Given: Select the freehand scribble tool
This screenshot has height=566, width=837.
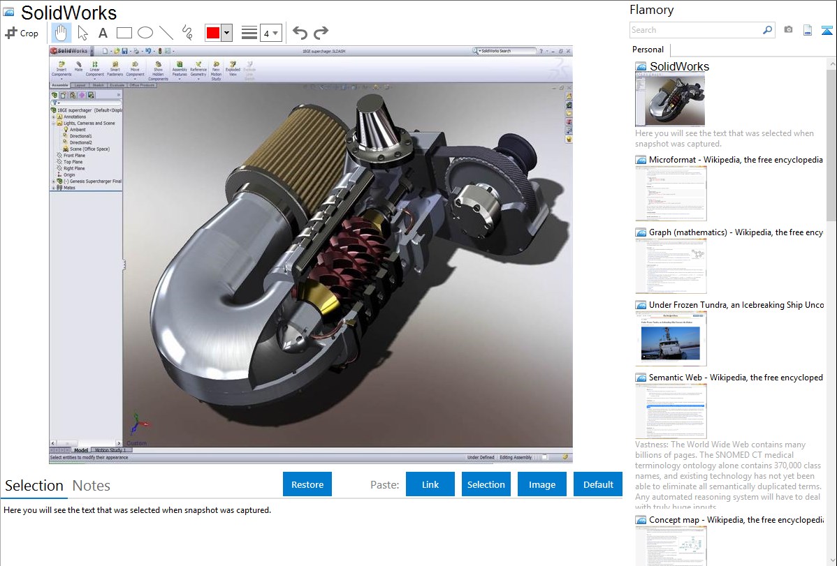Looking at the screenshot, I should coord(187,33).
